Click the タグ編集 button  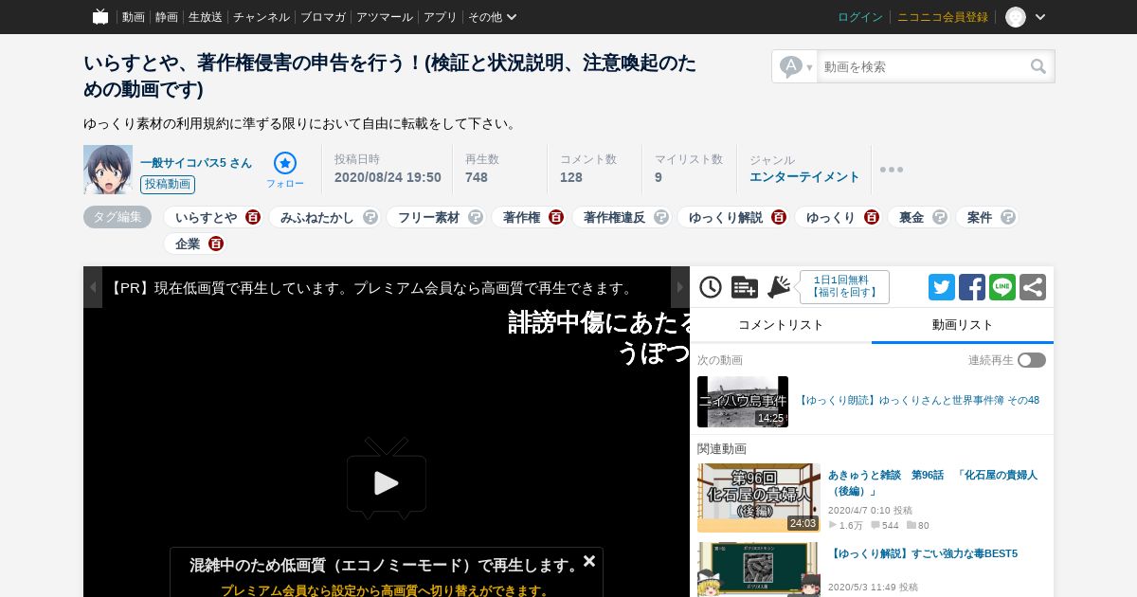coord(117,217)
